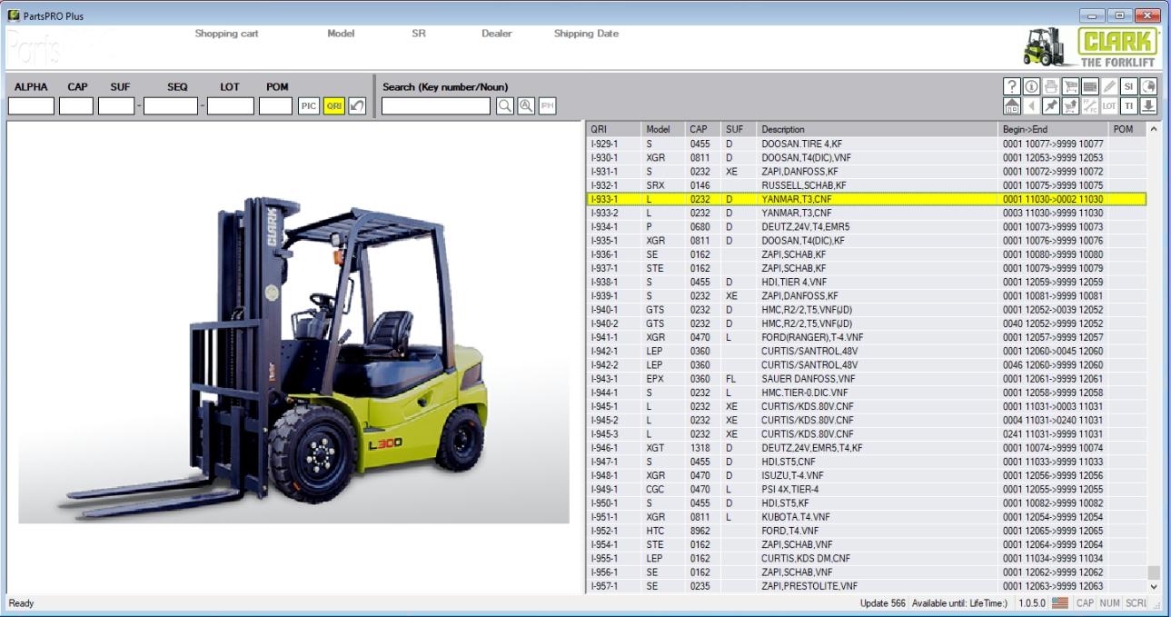Open the Dealer menu
This screenshot has height=617, width=1171.
click(498, 34)
